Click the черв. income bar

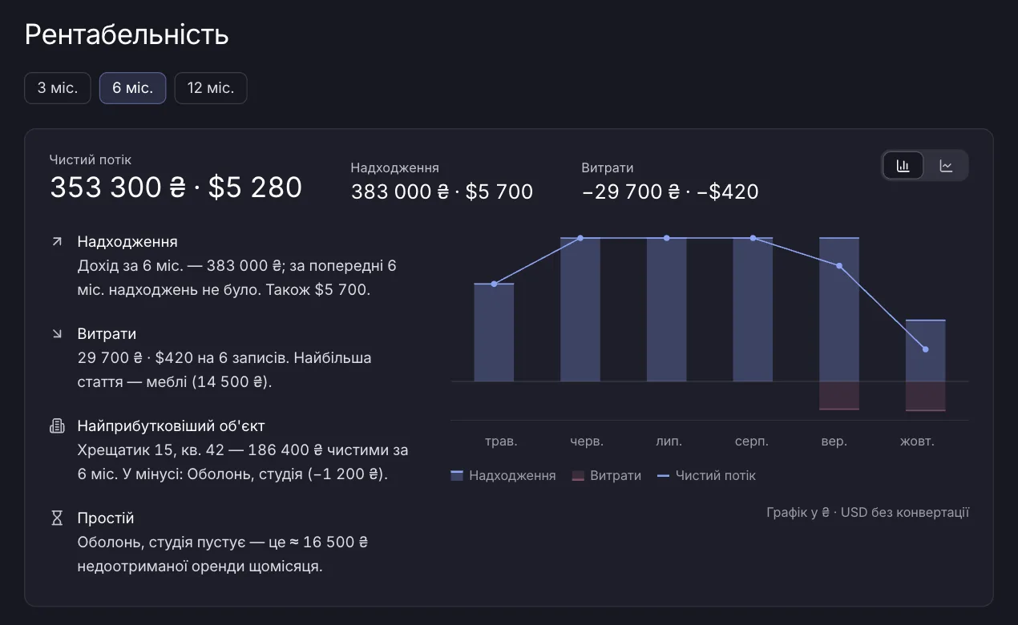(x=580, y=309)
